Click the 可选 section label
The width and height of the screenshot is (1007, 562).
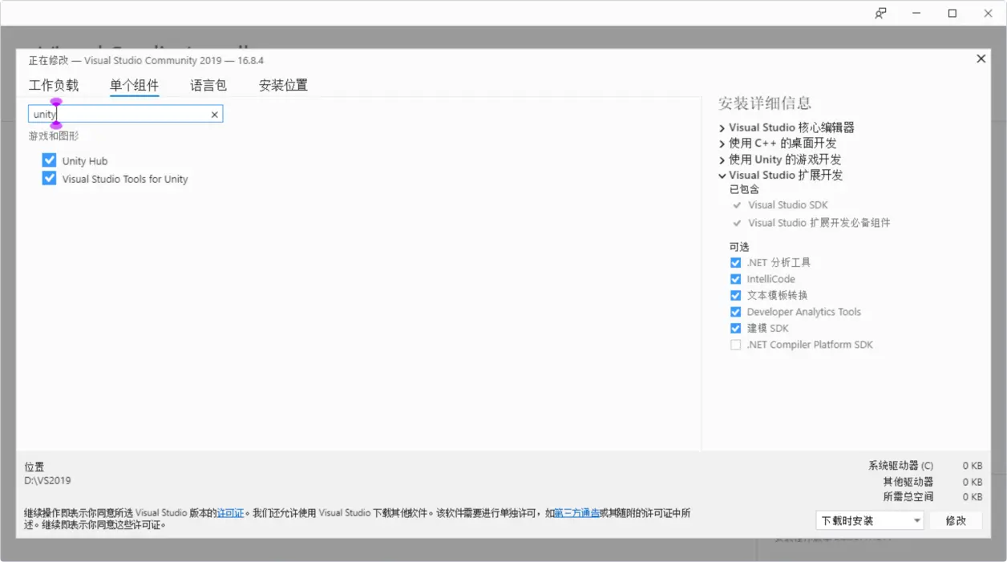[739, 247]
